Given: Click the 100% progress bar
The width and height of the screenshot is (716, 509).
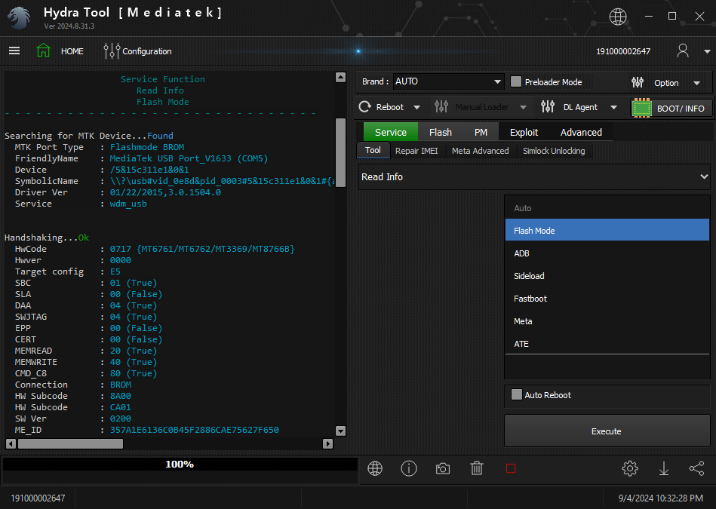Looking at the screenshot, I should click(180, 465).
